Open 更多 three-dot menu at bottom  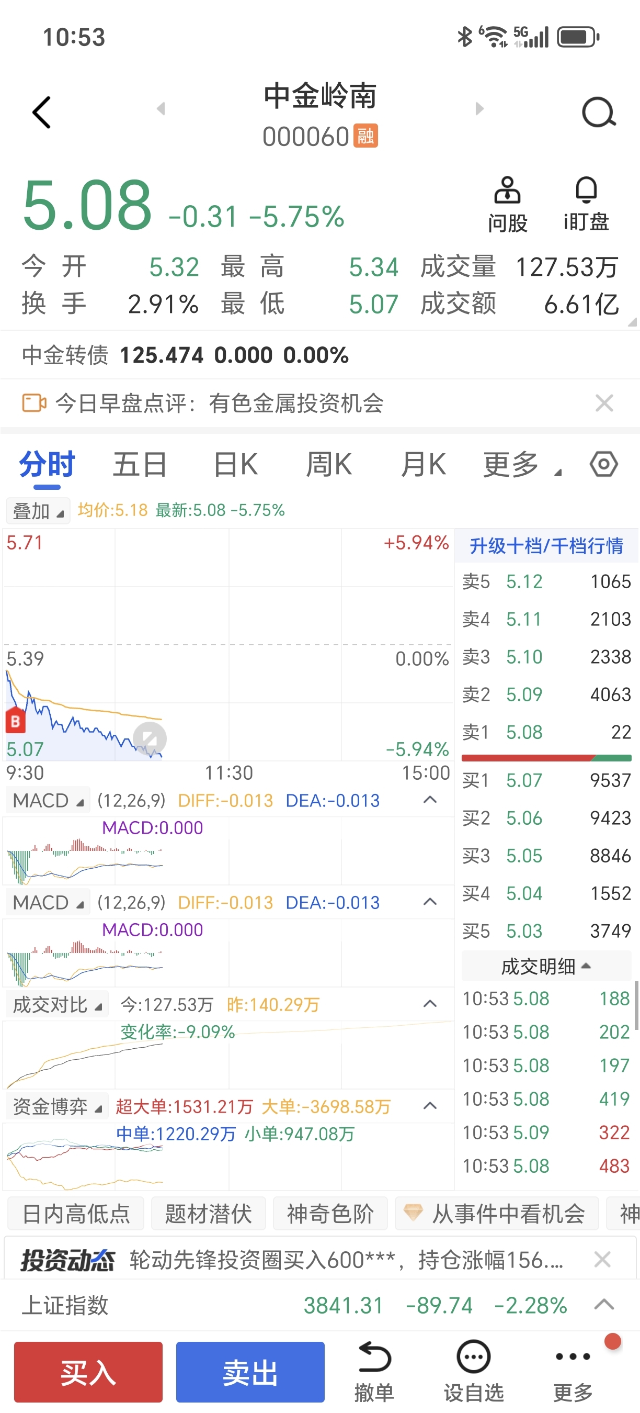(573, 1371)
